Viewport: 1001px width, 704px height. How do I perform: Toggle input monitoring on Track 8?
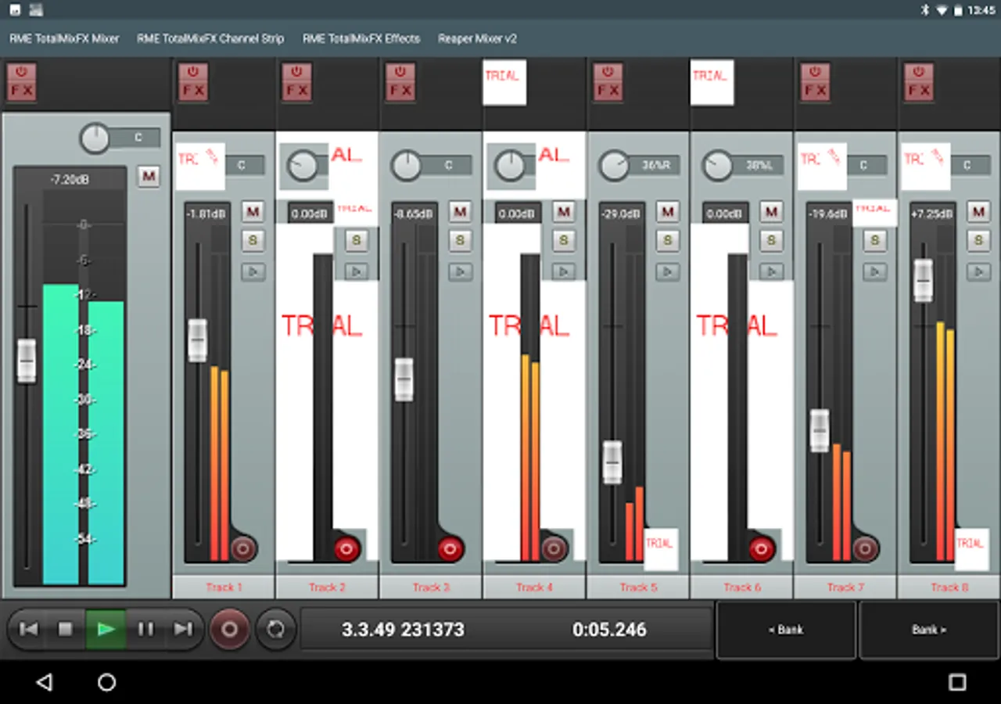pyautogui.click(x=978, y=271)
